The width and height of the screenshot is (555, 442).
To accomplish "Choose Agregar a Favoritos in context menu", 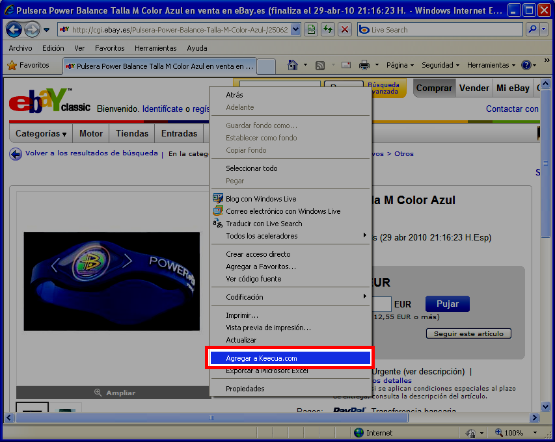I will pyautogui.click(x=290, y=266).
